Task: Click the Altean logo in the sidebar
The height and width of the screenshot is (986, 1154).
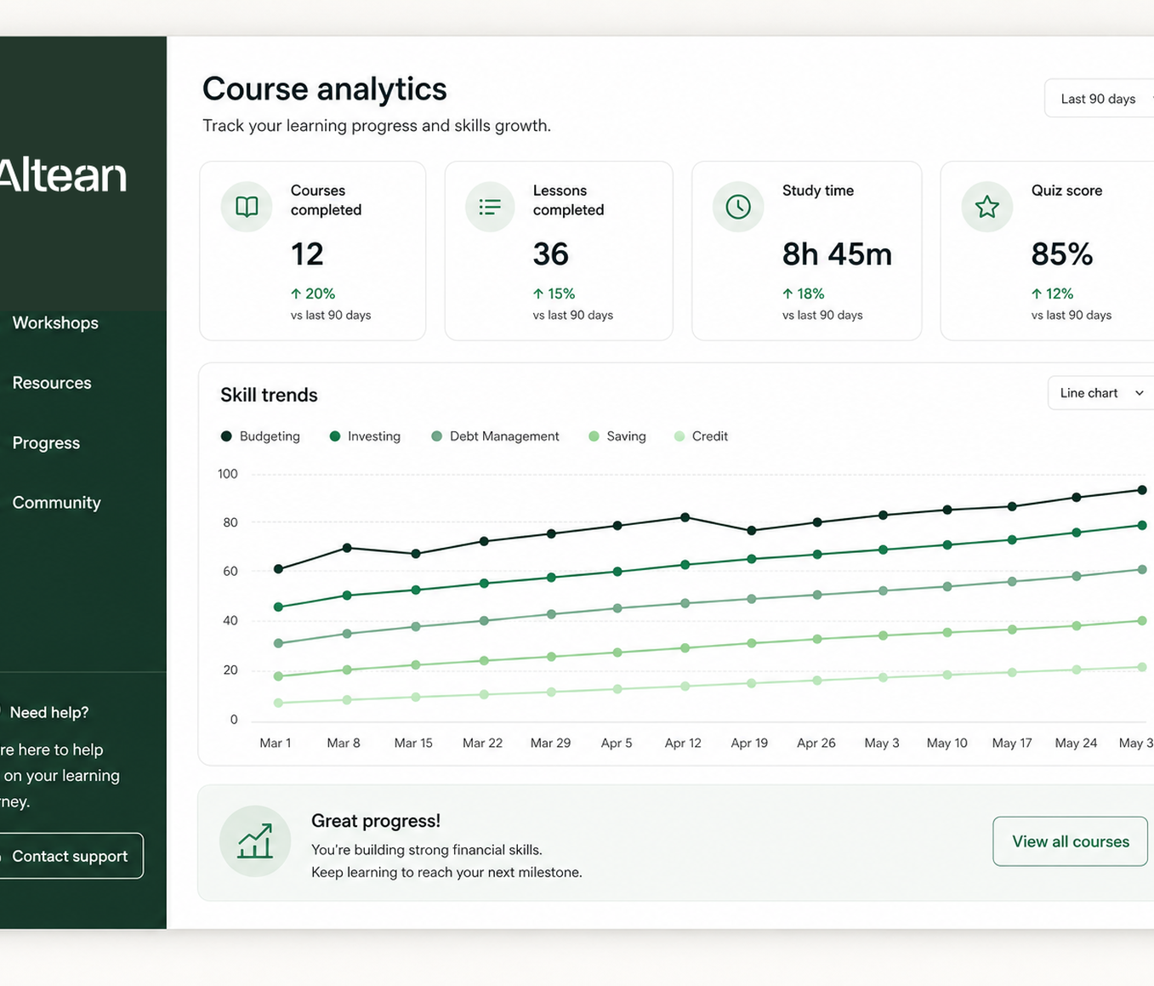Action: click(x=63, y=175)
